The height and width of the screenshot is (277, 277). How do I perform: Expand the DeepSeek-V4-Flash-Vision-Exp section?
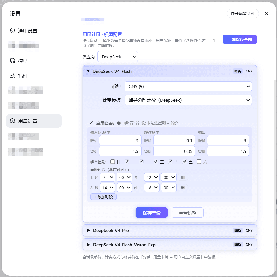(170, 244)
